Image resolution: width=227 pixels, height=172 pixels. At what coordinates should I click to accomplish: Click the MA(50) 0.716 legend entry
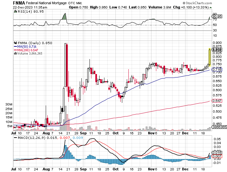[27, 47]
